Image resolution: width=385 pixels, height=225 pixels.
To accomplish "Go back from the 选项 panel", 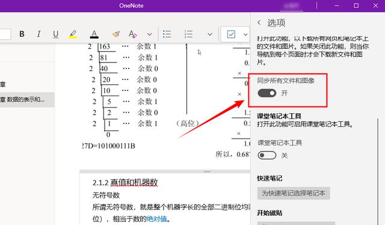I will pyautogui.click(x=259, y=23).
